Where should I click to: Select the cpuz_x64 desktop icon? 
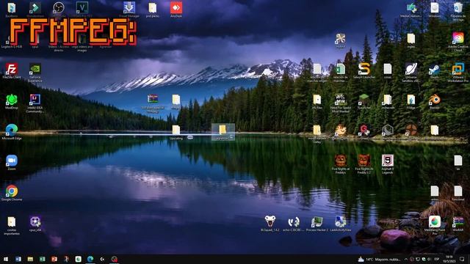coord(35,224)
